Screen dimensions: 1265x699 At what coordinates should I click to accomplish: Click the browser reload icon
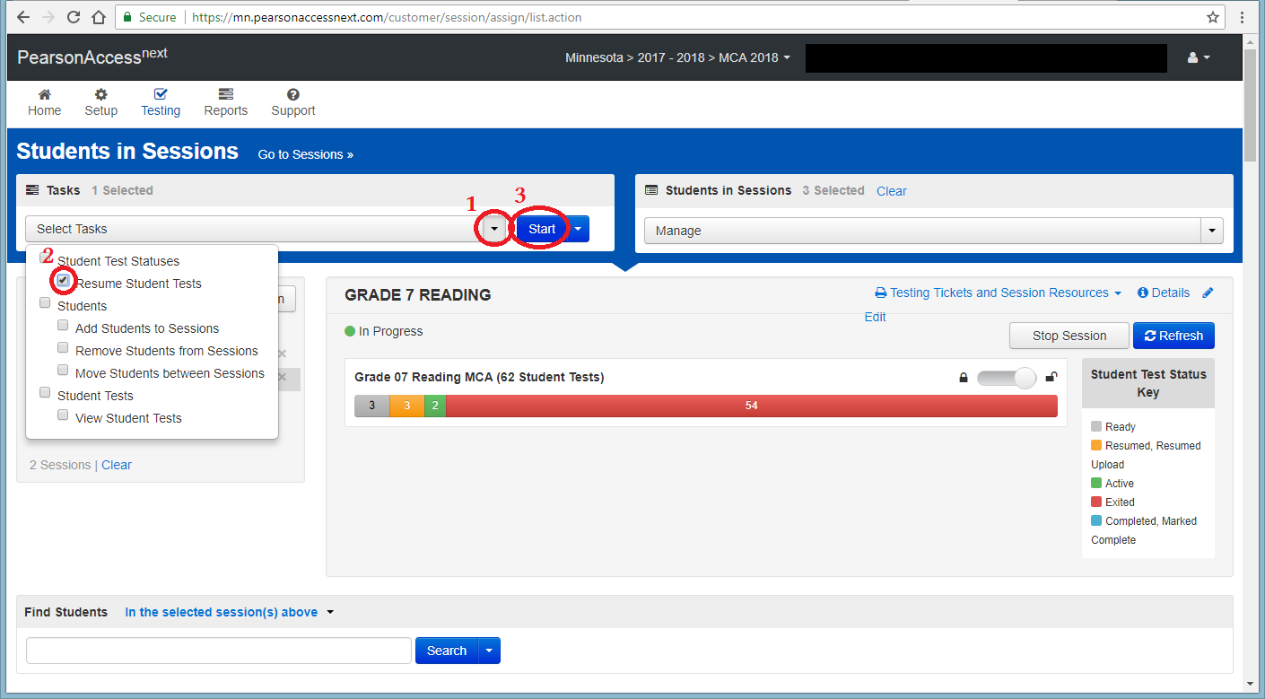pyautogui.click(x=74, y=17)
